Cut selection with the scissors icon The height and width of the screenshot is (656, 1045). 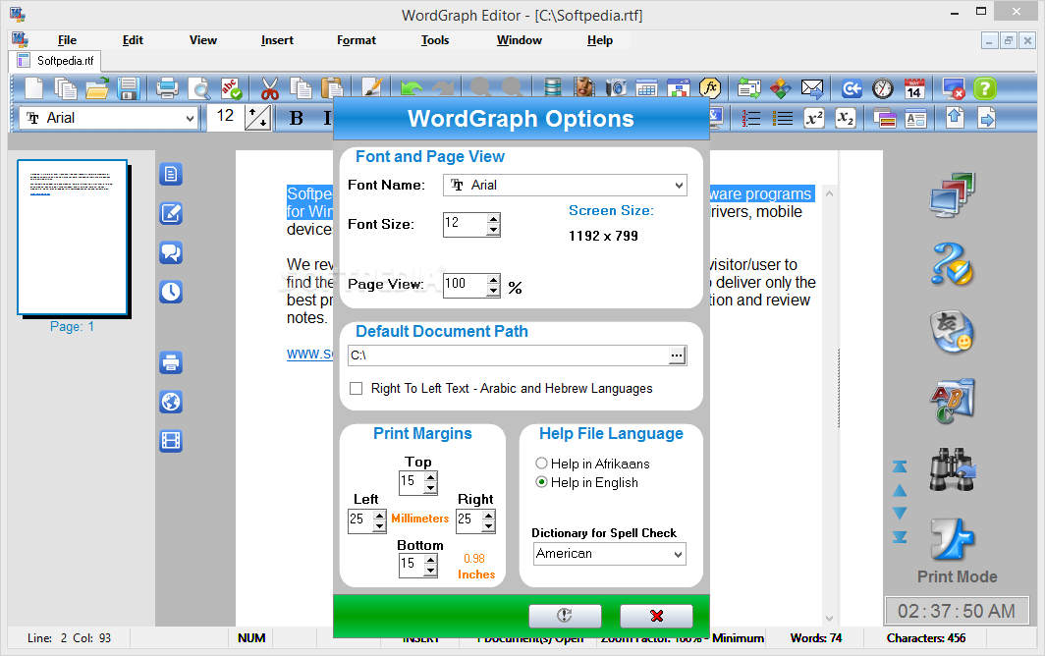[270, 88]
